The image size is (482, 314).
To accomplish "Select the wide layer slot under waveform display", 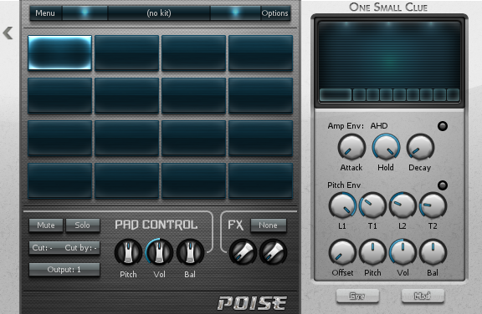I will tap(336, 94).
